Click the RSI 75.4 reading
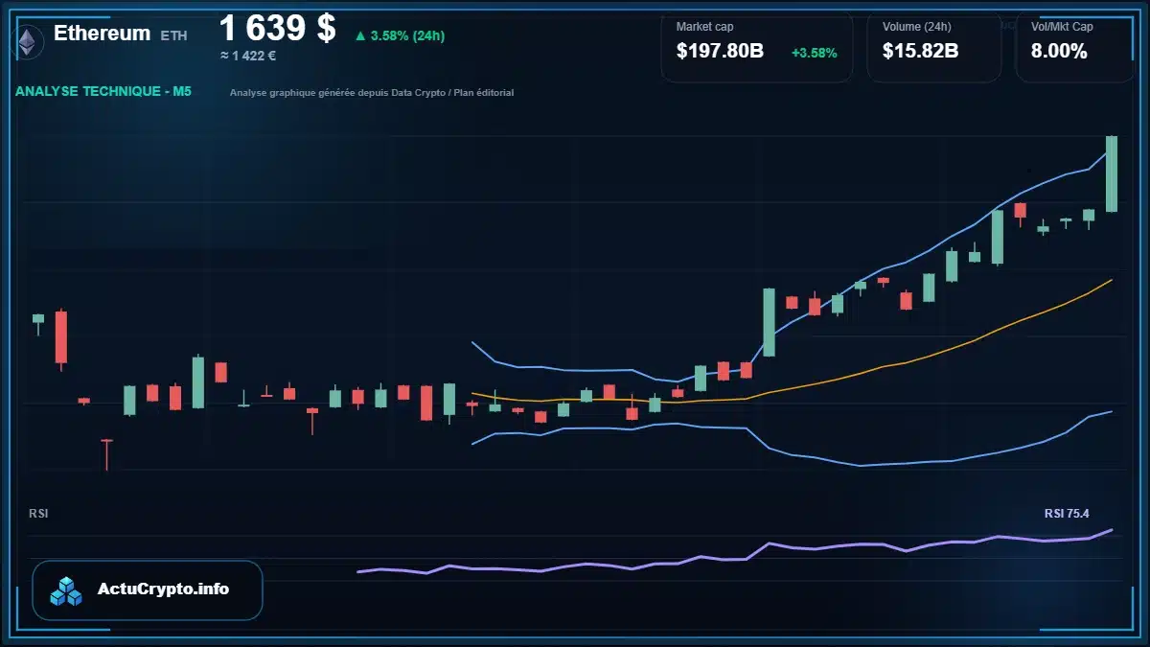Viewport: 1150px width, 647px height. 1067,514
